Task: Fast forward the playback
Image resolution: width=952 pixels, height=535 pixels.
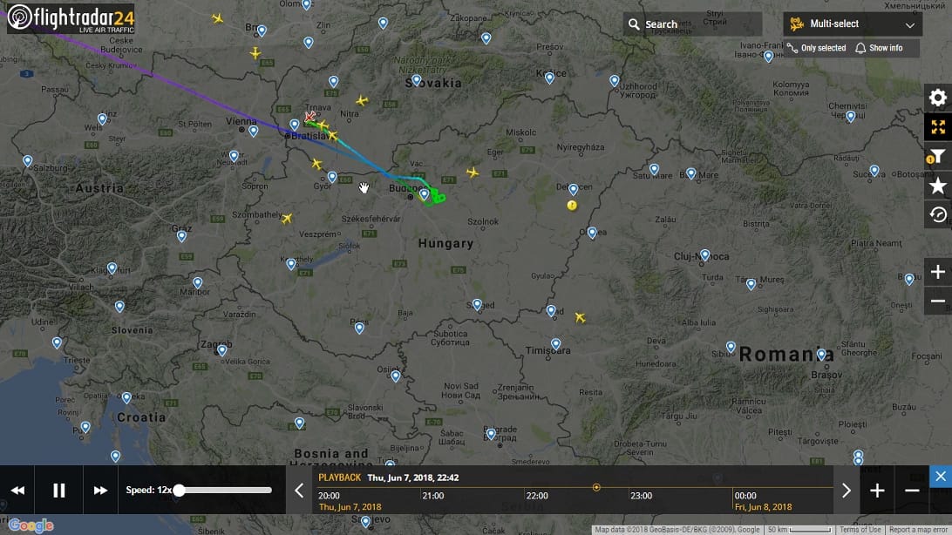Action: [x=100, y=490]
